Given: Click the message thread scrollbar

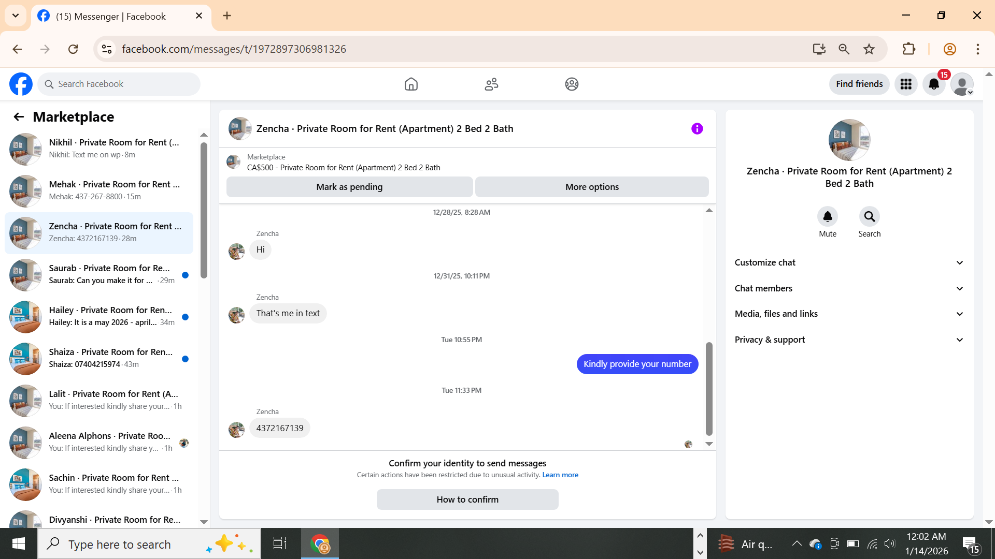Looking at the screenshot, I should click(709, 388).
